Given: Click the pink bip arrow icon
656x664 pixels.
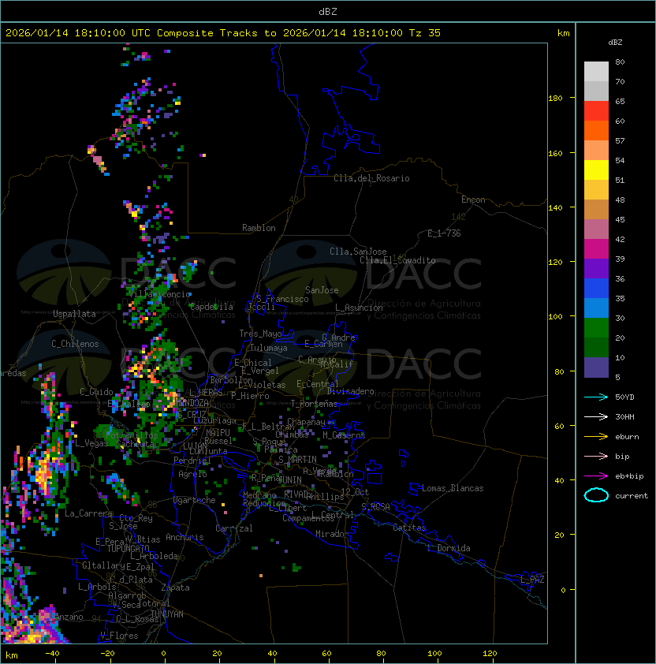Looking at the screenshot, I should (x=596, y=456).
